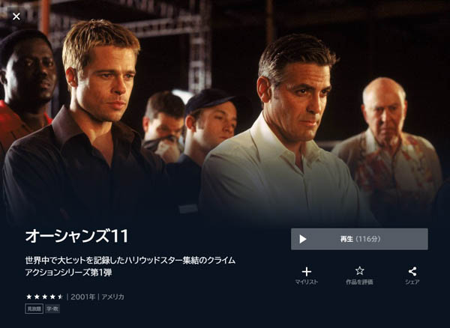Select the first star in the rating
The image size is (450, 328).
28,297
